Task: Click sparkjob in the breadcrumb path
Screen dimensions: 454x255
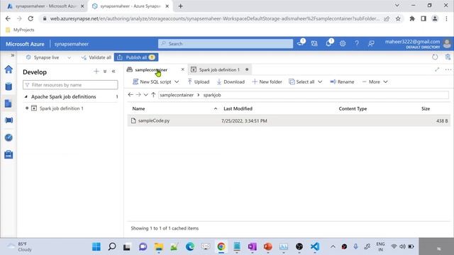Action: [212, 95]
